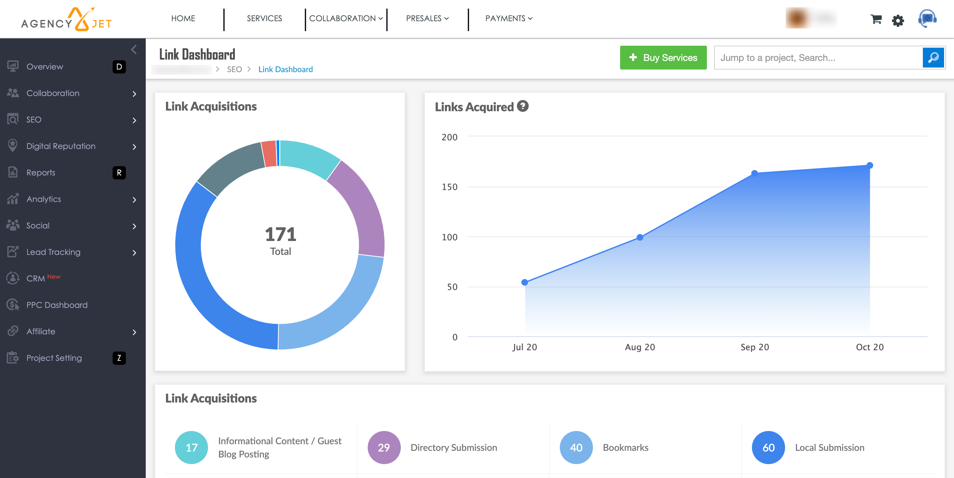Open PPC Dashboard in the sidebar
Image resolution: width=954 pixels, height=478 pixels.
(57, 305)
